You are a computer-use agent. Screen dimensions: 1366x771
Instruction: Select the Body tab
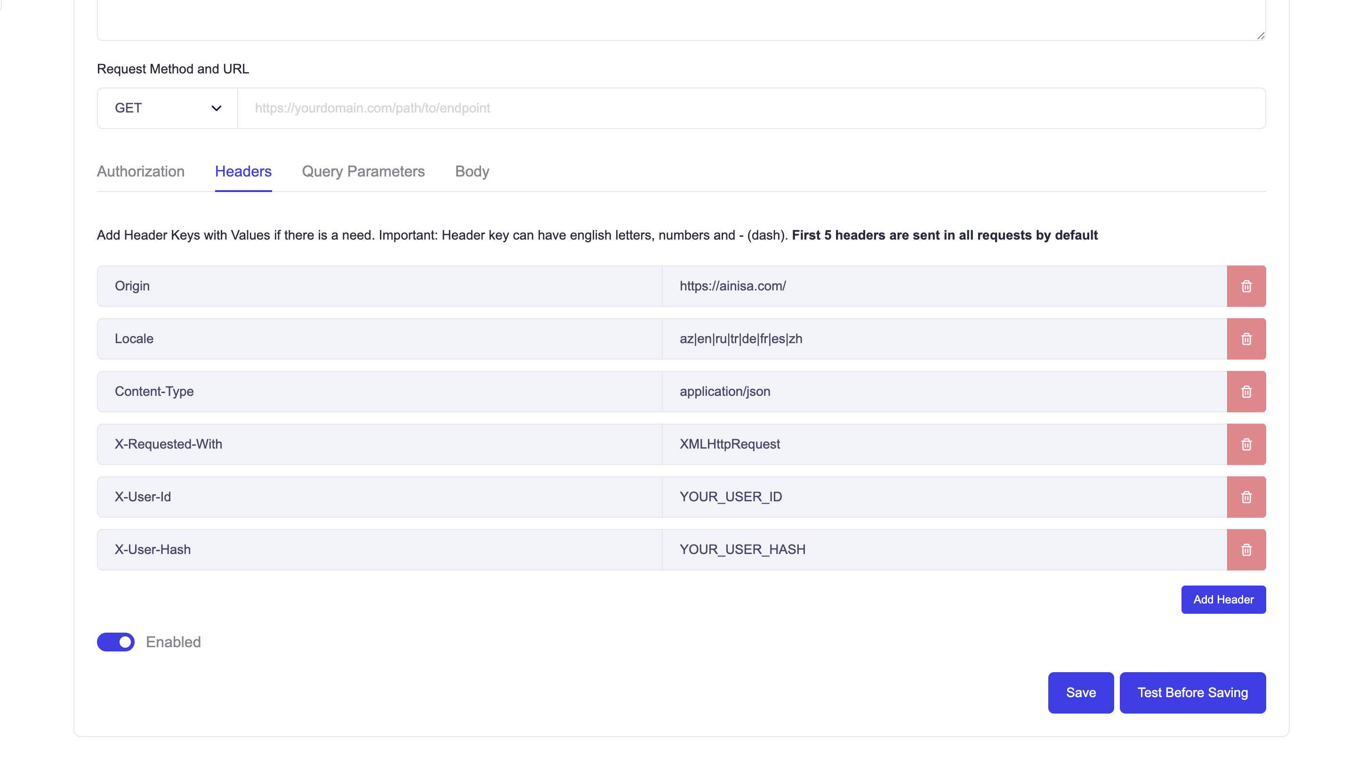point(472,171)
